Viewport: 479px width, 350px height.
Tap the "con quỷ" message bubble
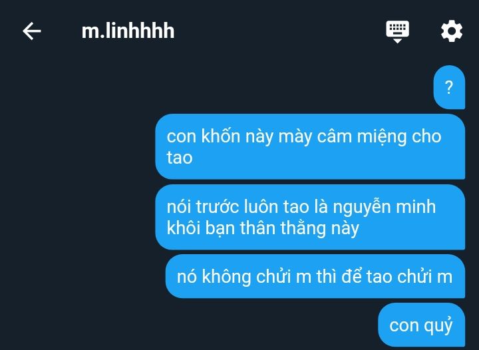pyautogui.click(x=421, y=325)
